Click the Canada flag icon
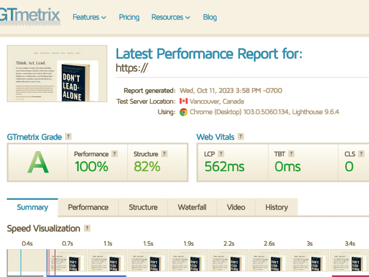 [x=183, y=101]
